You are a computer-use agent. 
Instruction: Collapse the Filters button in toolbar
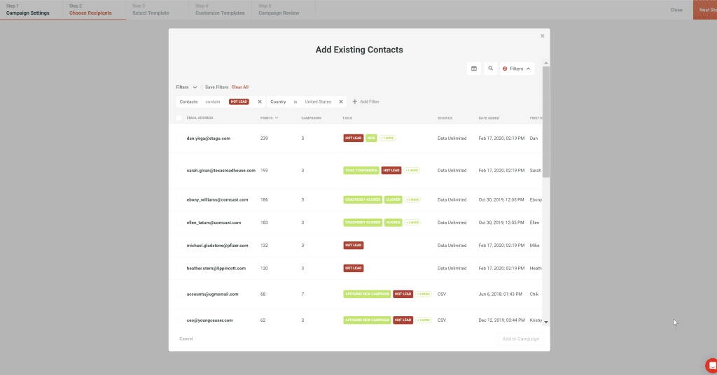(x=517, y=69)
